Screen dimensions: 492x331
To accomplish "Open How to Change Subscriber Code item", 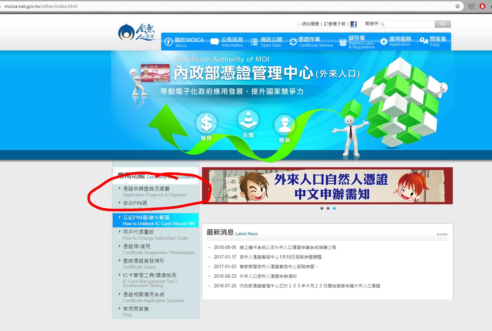I will click(155, 235).
